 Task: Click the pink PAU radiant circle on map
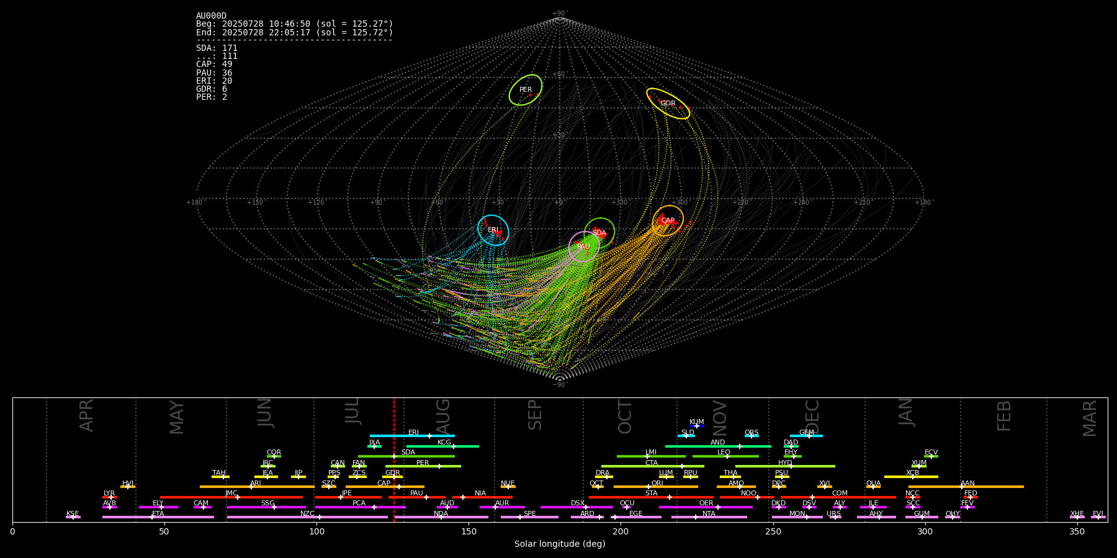click(x=584, y=247)
